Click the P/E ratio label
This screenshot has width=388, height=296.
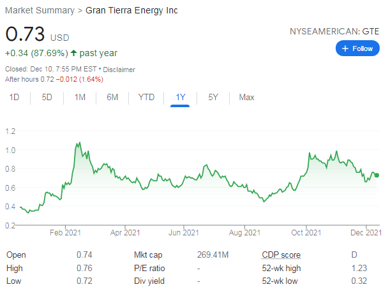tap(149, 268)
